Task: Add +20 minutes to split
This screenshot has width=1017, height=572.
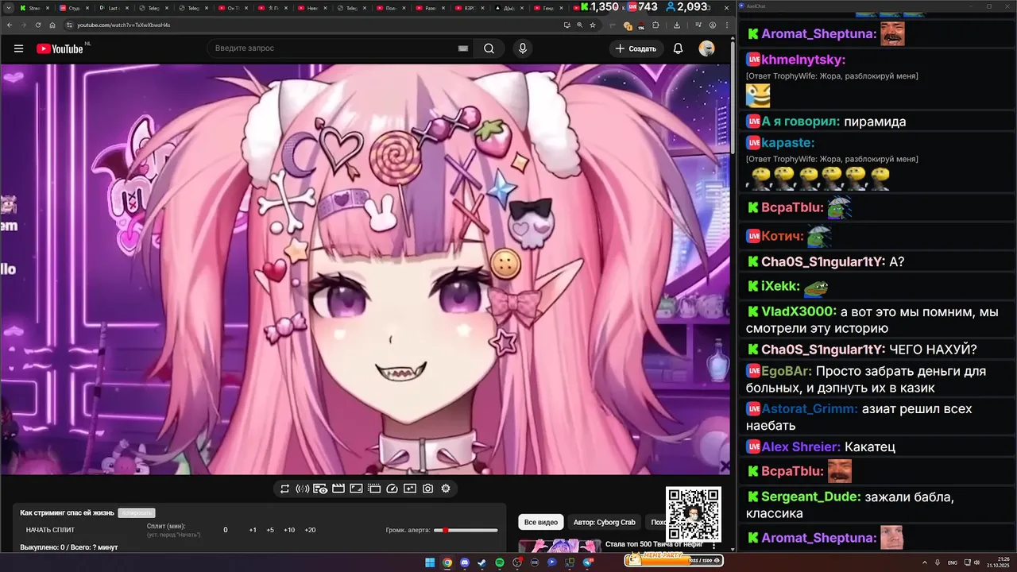Action: pos(310,530)
